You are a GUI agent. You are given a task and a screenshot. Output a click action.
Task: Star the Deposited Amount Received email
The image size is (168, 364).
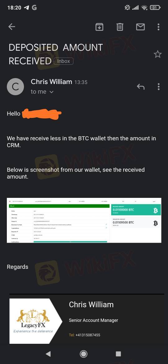(157, 54)
